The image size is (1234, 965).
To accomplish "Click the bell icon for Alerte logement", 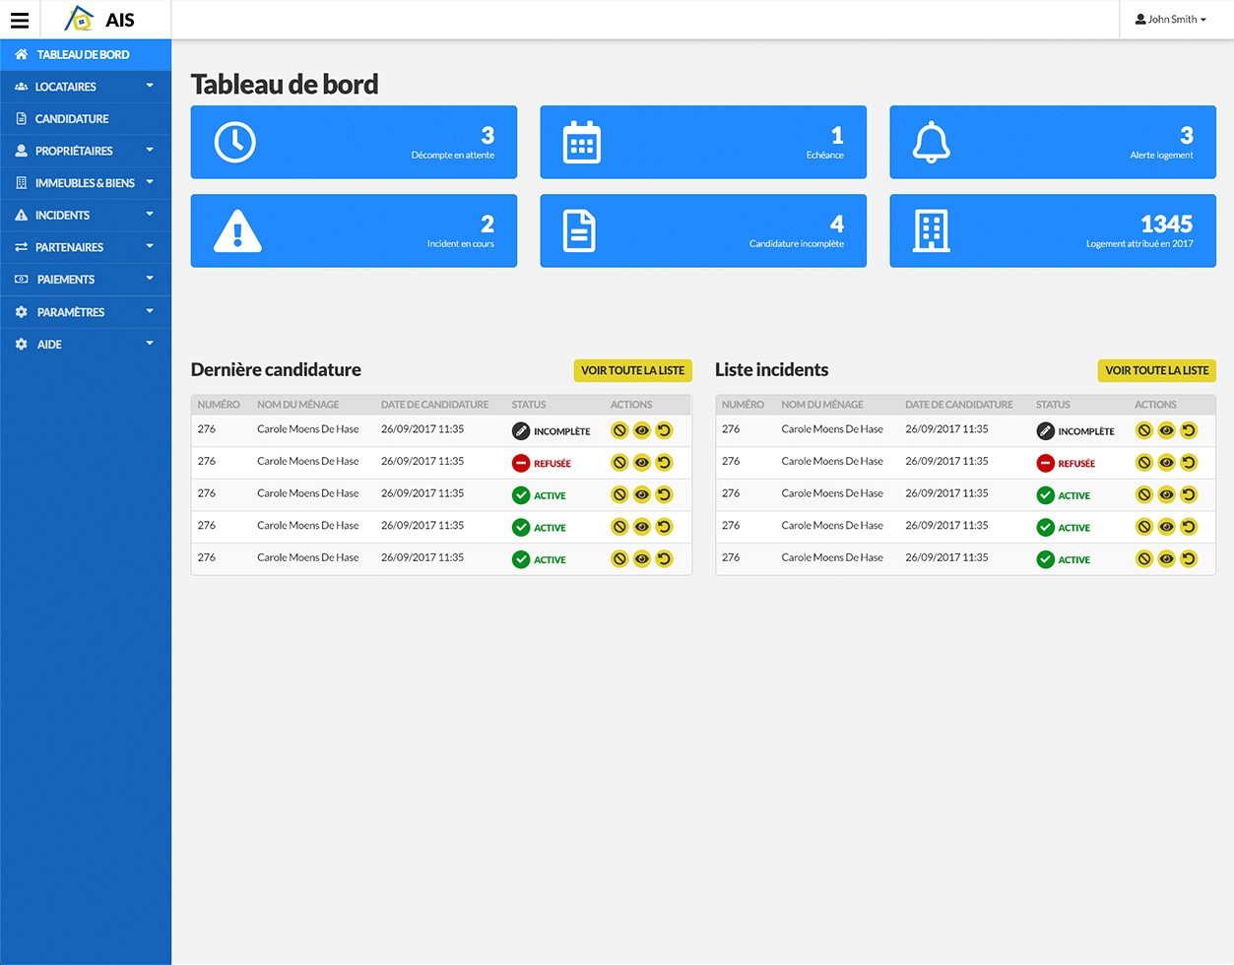I will (931, 143).
